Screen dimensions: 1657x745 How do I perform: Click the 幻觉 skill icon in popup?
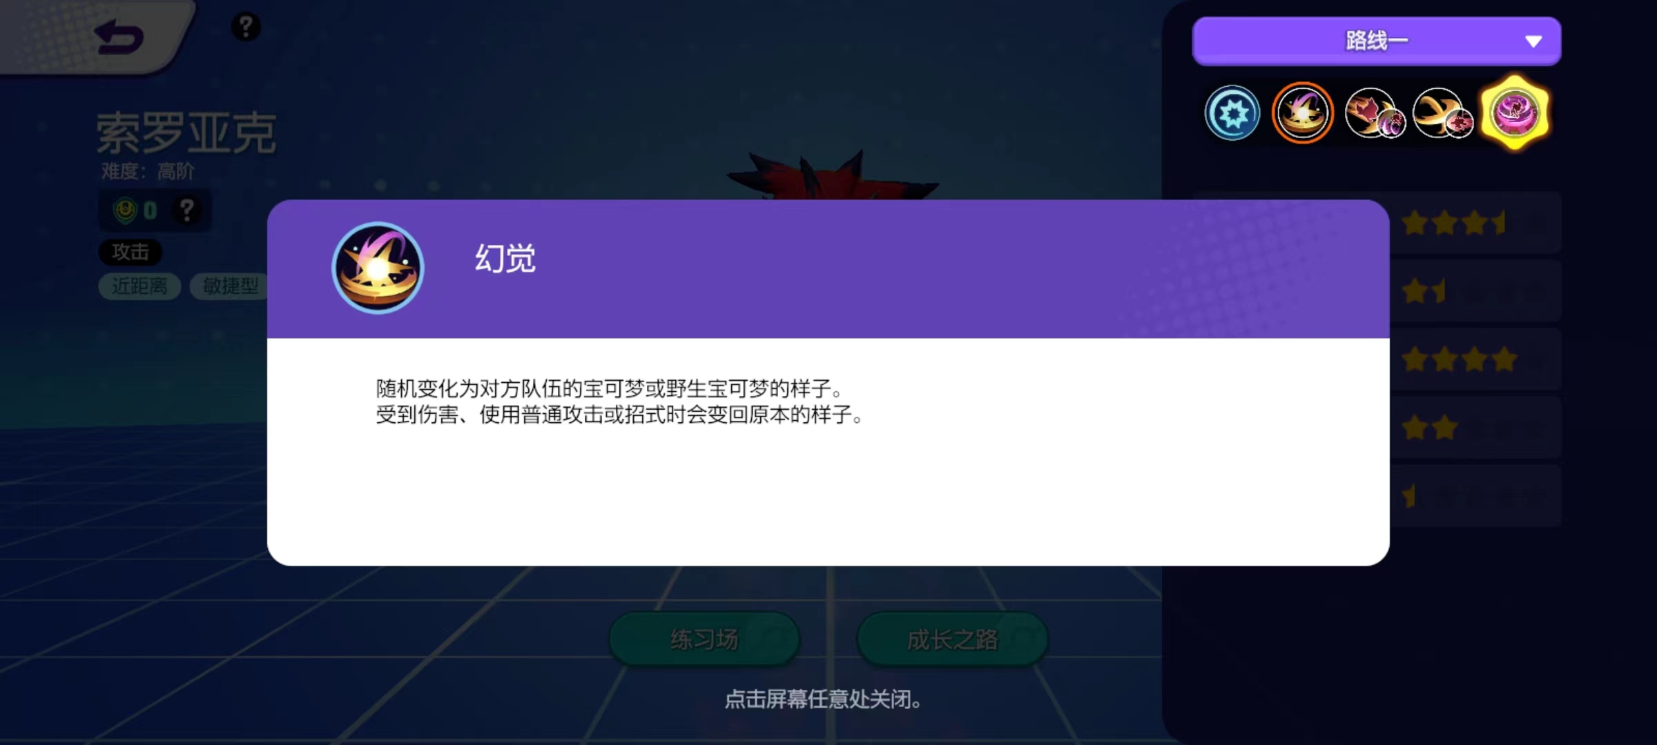[x=378, y=268]
